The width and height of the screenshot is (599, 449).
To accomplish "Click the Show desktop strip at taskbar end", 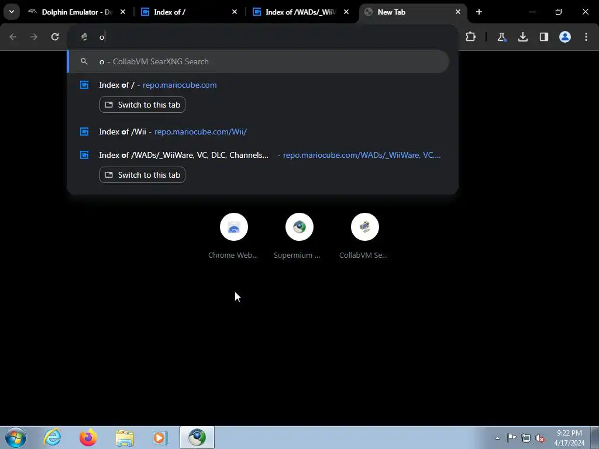I will pyautogui.click(x=595, y=437).
